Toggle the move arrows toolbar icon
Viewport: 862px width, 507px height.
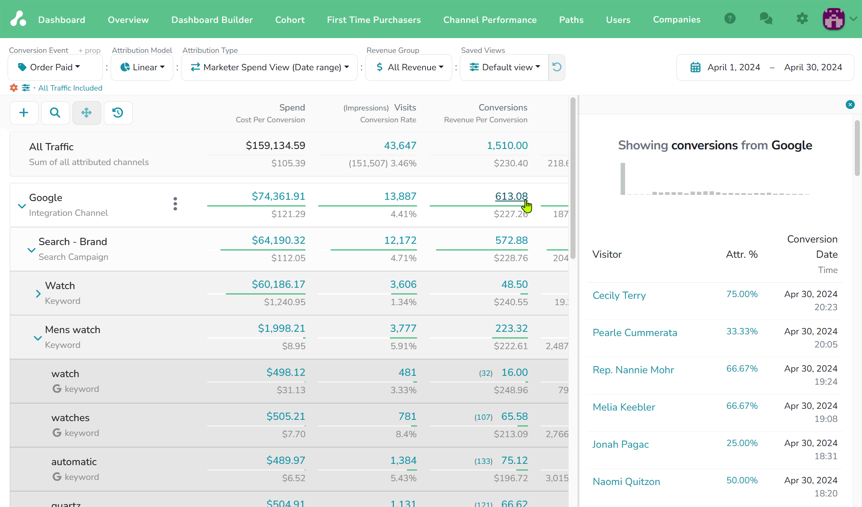tap(86, 113)
